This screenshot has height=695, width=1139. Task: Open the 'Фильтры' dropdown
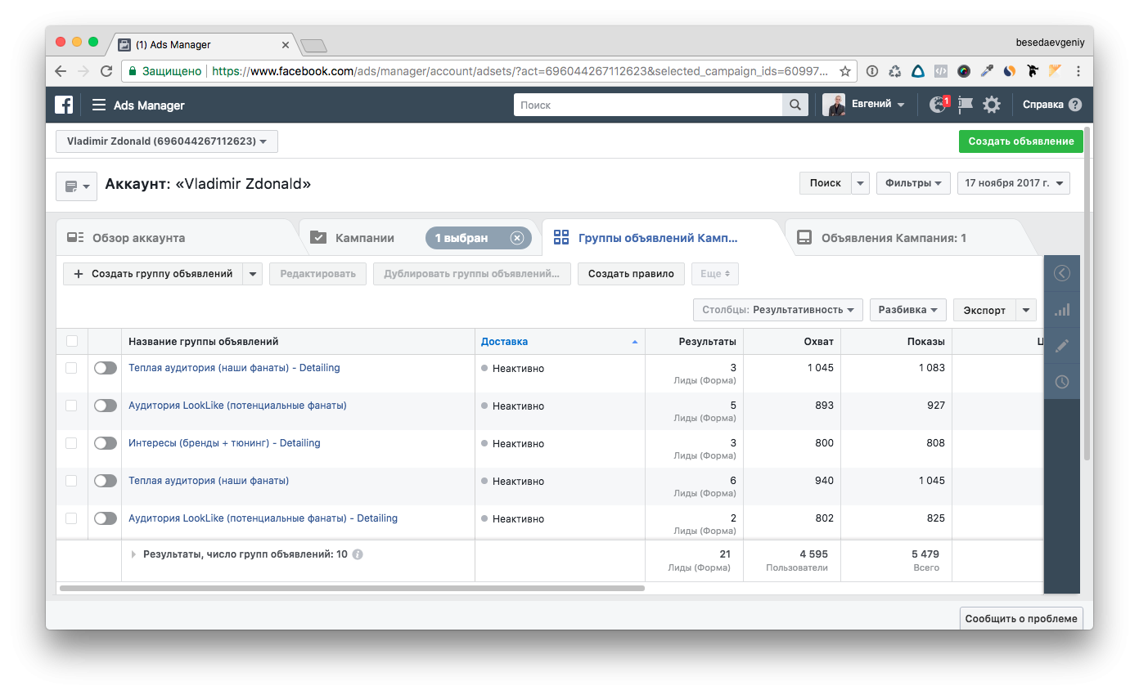tap(913, 183)
